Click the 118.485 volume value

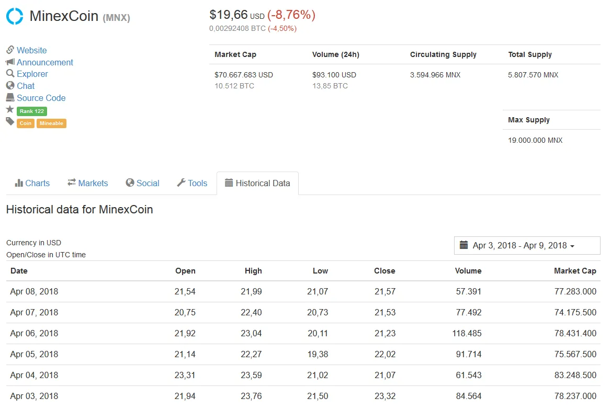tap(467, 334)
